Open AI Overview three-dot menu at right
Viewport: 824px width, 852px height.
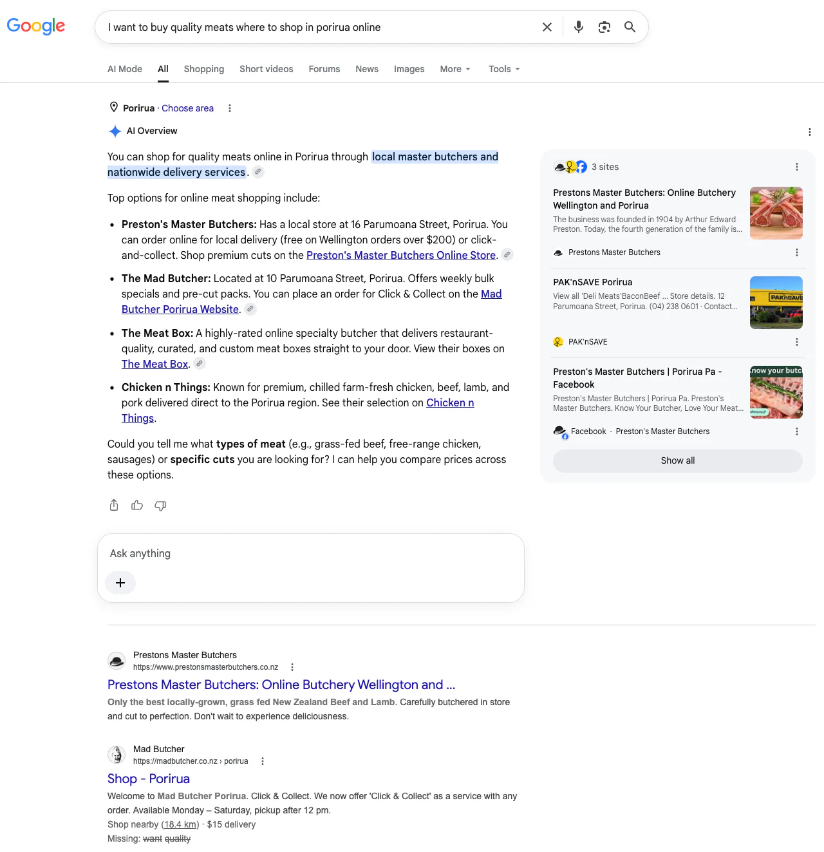pyautogui.click(x=809, y=132)
